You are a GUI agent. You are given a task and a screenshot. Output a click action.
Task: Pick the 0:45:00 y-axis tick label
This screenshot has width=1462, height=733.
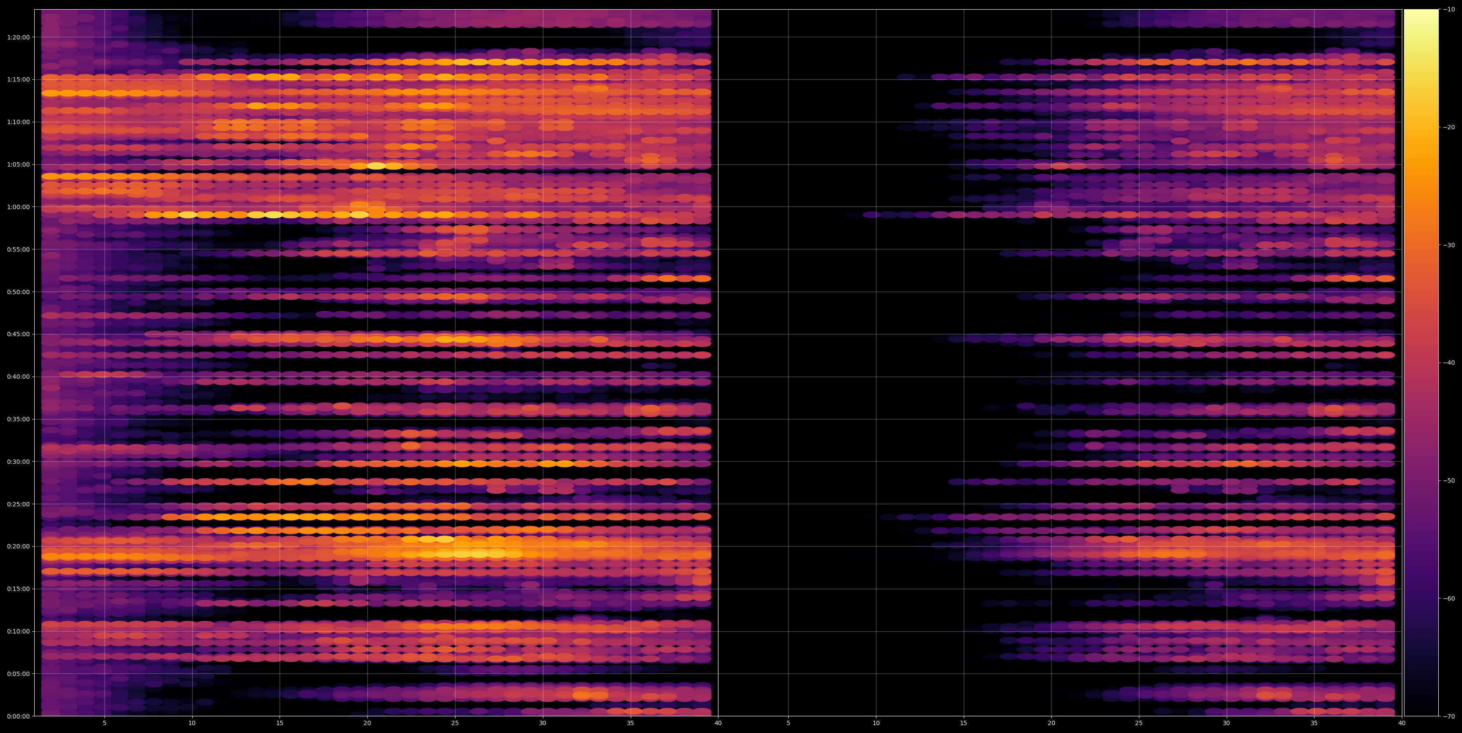18,334
